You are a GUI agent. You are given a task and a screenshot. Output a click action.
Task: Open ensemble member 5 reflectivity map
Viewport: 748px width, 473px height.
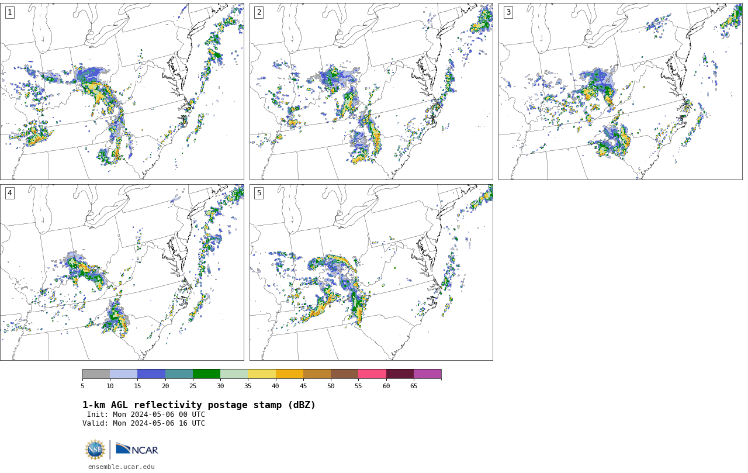click(371, 272)
